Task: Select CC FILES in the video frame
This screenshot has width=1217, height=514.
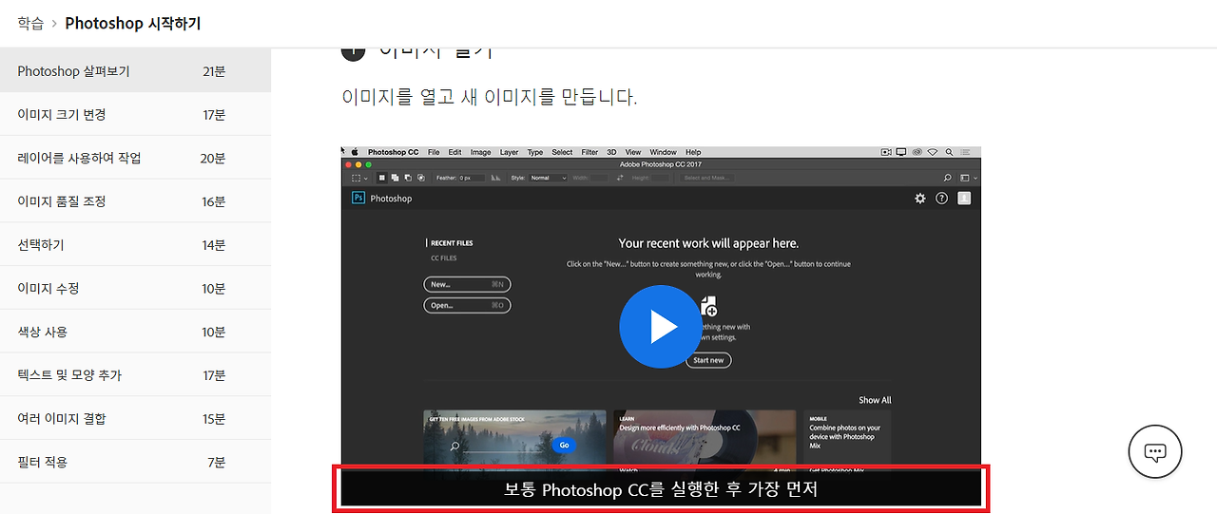Action: click(444, 258)
